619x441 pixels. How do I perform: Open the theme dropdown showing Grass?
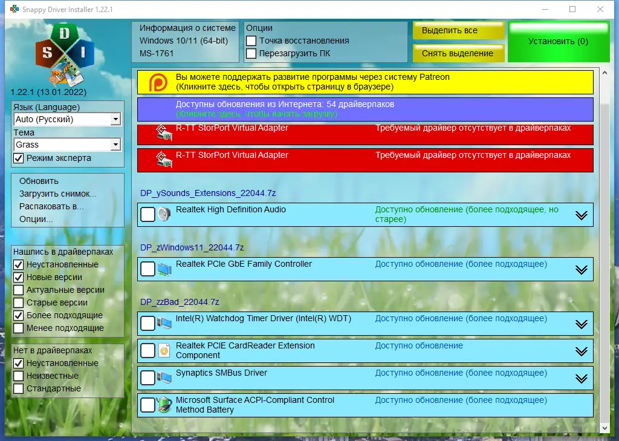coord(67,145)
